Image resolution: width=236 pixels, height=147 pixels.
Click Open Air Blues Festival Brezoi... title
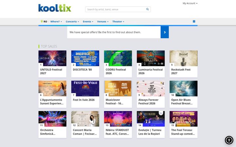(182, 102)
